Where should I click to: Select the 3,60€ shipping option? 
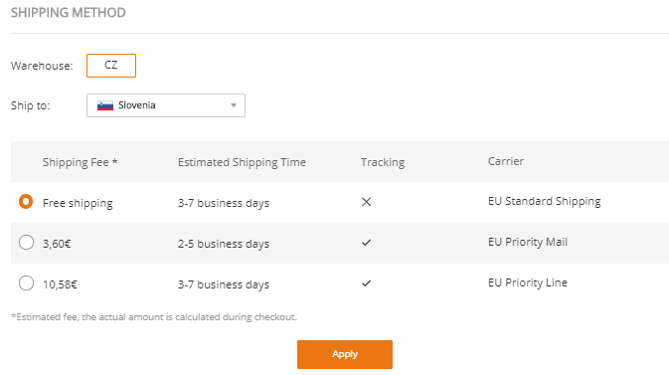(26, 242)
